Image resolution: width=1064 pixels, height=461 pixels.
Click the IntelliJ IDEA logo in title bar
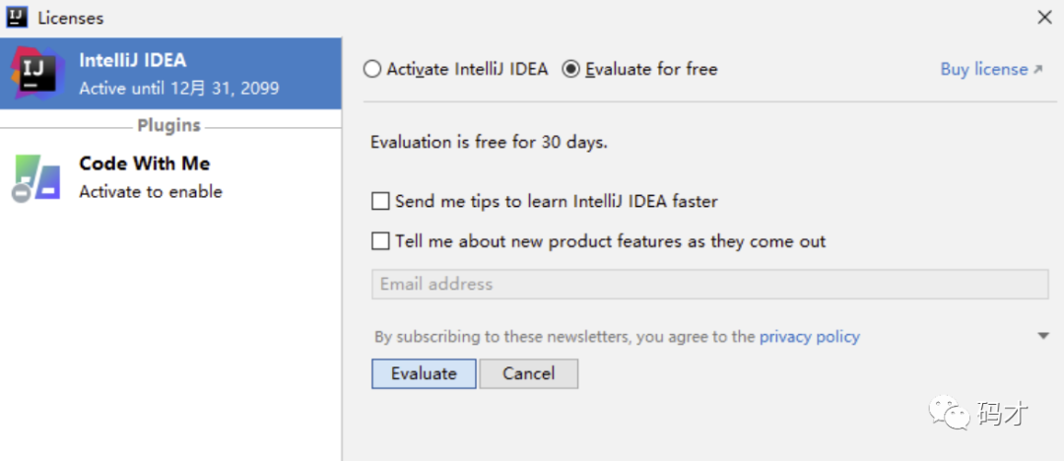tap(17, 17)
